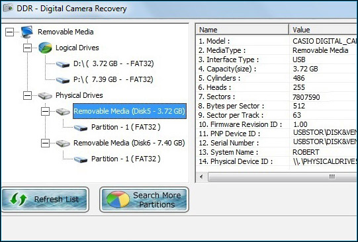The height and width of the screenshot is (242, 358).
Task: Select '14. Physical Device ID :' row
Action: 277,161
